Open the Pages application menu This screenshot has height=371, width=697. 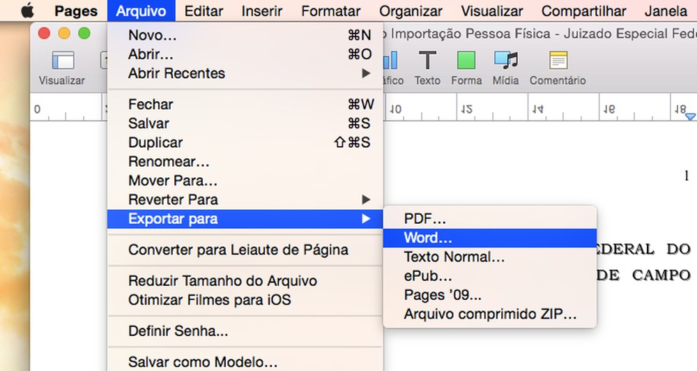[76, 10]
